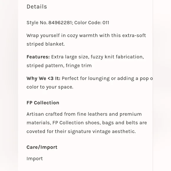Click the bold Features: label
Screen dimensions: 171x171
[38, 57]
